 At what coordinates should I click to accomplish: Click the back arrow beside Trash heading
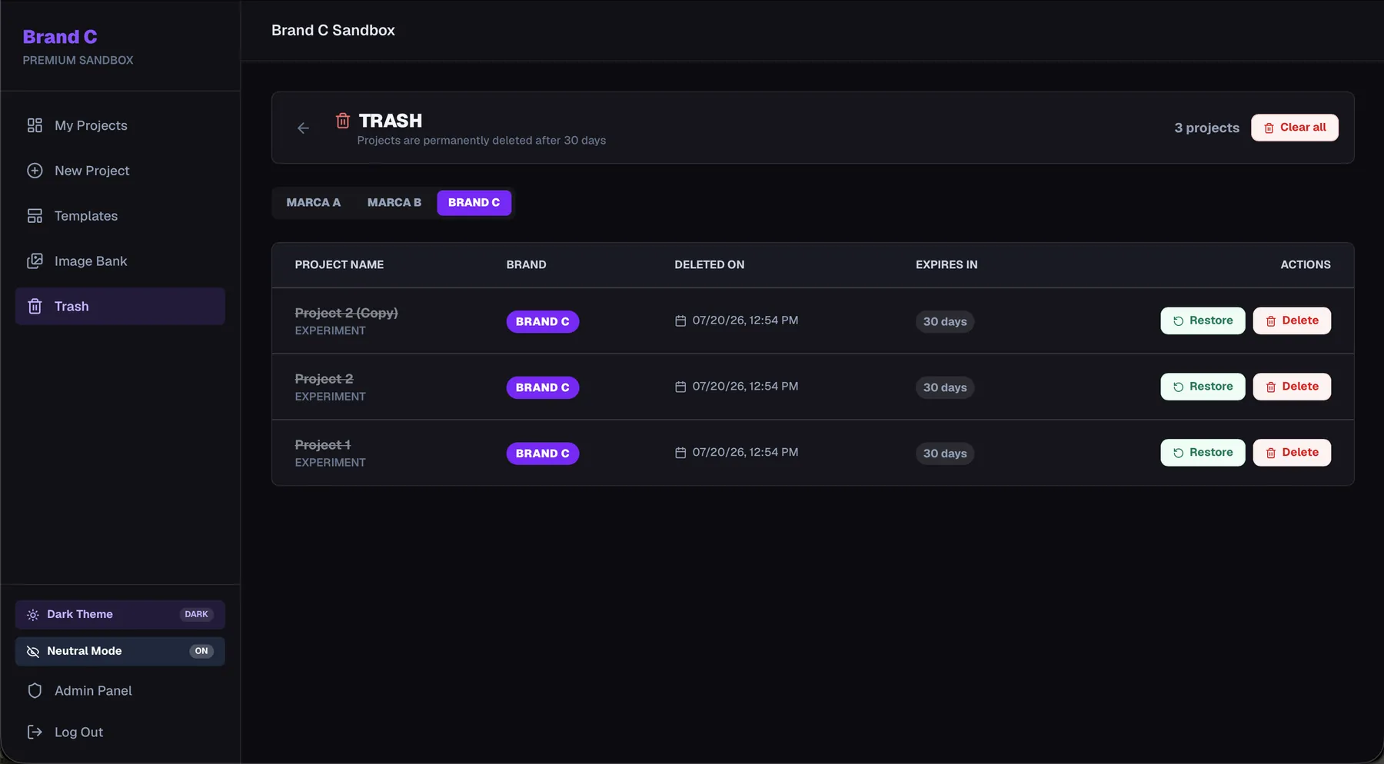304,128
